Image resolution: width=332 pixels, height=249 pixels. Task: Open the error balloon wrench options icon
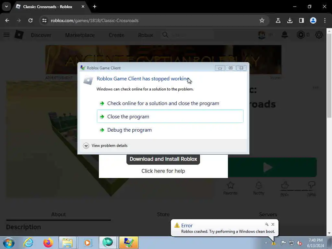267,224
